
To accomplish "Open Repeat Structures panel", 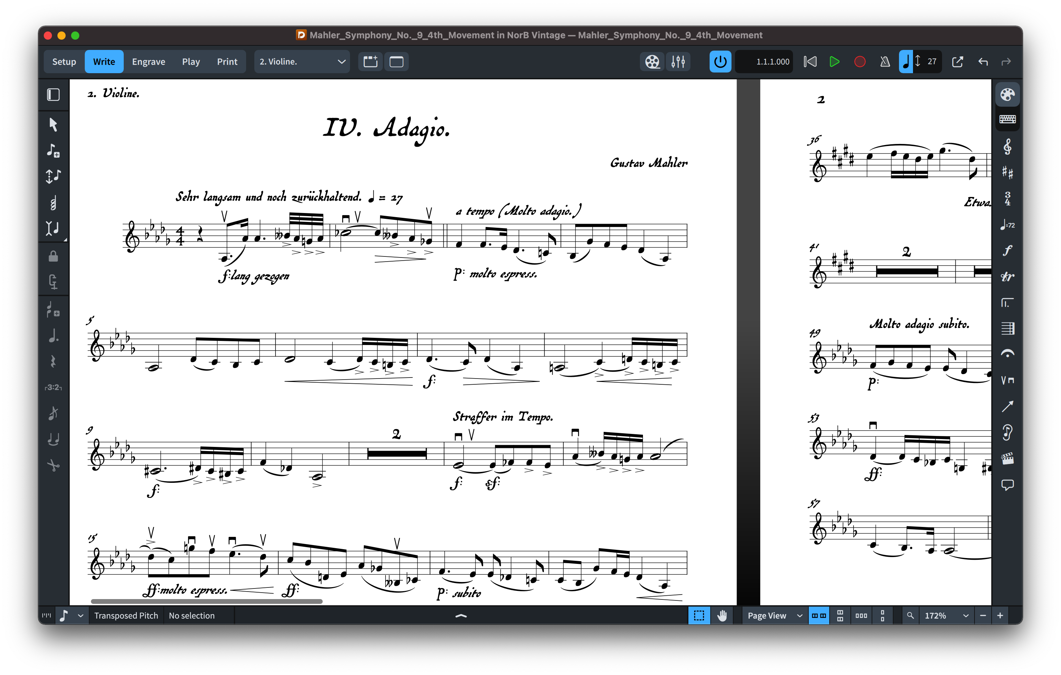I will point(1007,303).
